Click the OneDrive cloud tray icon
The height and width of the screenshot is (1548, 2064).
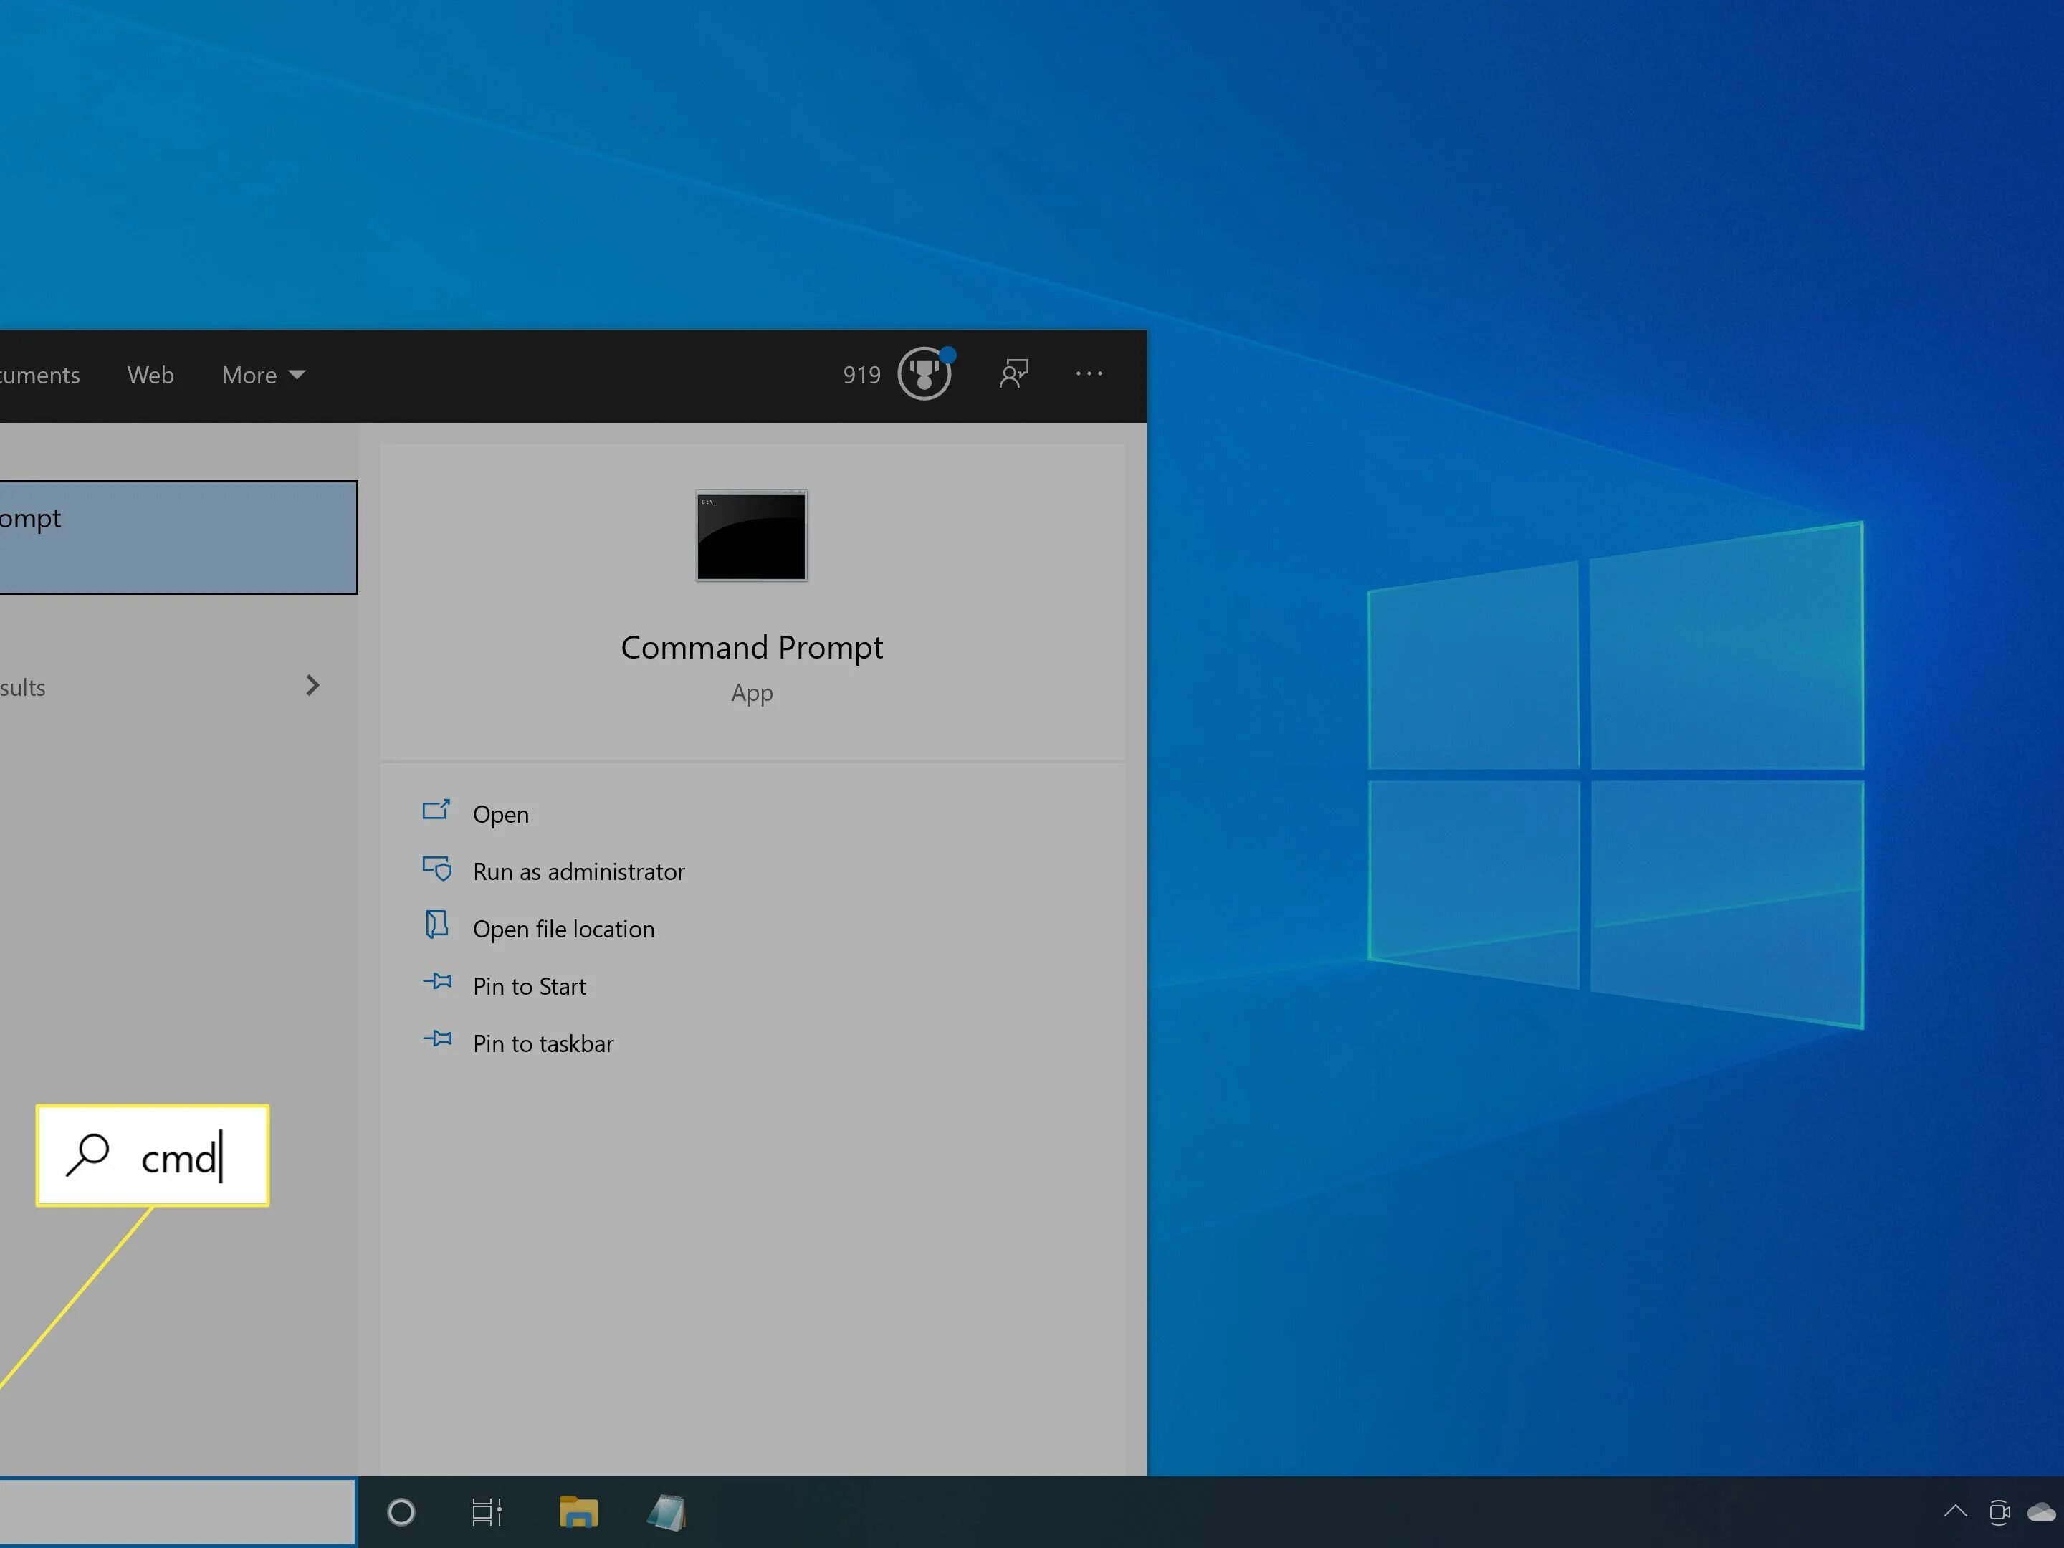[x=2042, y=1513]
